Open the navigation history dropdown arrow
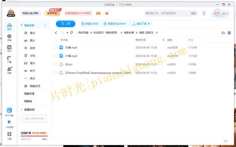 67,33
